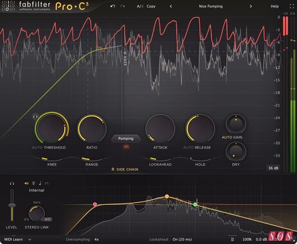Toggle the MID stereo link mode button
This screenshot has width=297, height=244.
tap(48, 219)
